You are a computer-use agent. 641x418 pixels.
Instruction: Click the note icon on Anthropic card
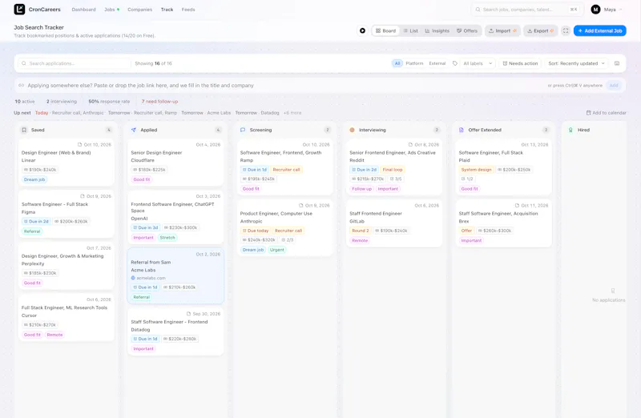(x=301, y=206)
